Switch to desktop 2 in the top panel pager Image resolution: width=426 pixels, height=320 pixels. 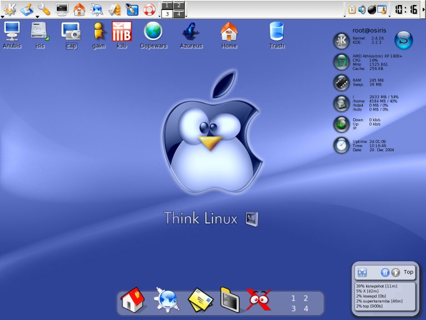(x=179, y=6)
